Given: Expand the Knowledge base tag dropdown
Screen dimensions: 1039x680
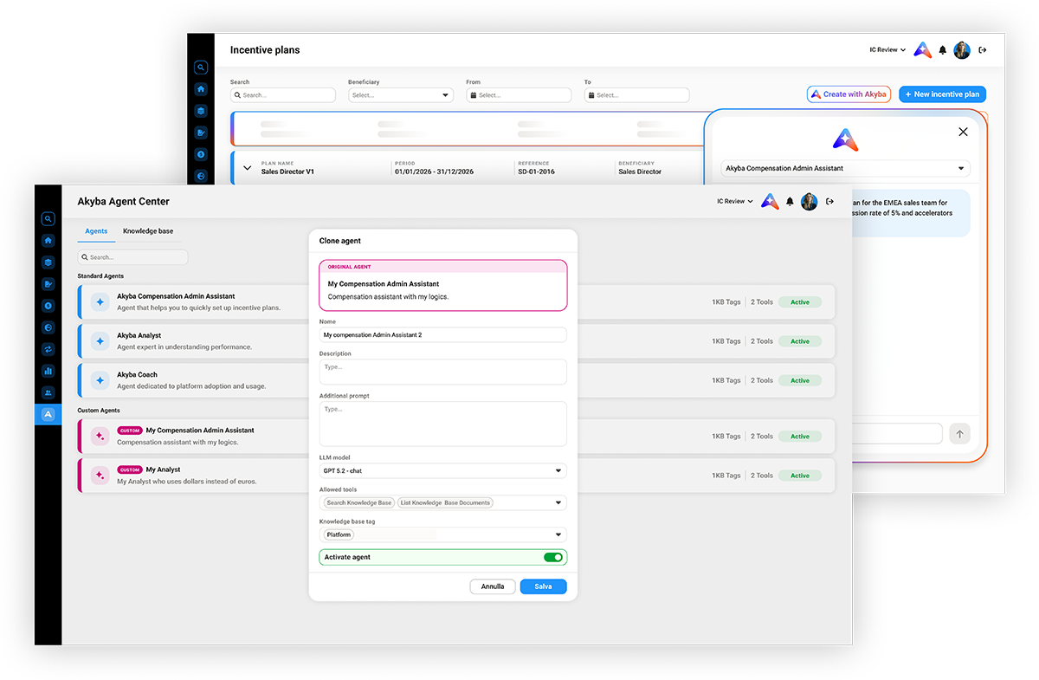Looking at the screenshot, I should tap(442, 534).
